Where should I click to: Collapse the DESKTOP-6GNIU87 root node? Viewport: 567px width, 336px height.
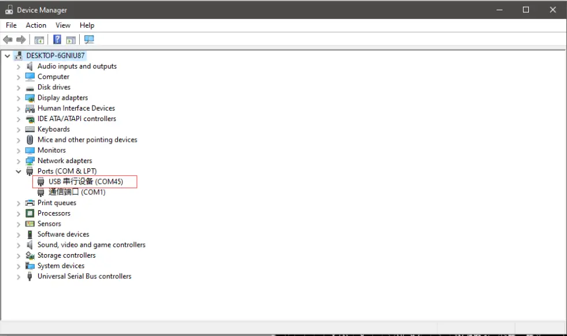pyautogui.click(x=8, y=56)
